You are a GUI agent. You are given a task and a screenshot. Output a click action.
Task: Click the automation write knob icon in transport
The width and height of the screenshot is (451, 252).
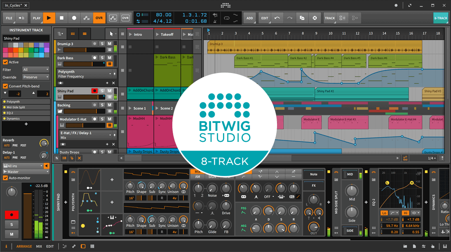(86, 18)
